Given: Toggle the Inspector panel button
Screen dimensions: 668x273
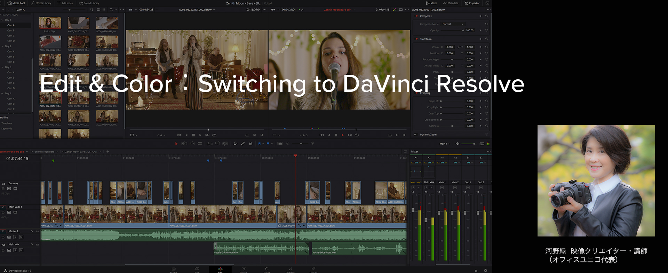Looking at the screenshot, I should pos(472,3).
